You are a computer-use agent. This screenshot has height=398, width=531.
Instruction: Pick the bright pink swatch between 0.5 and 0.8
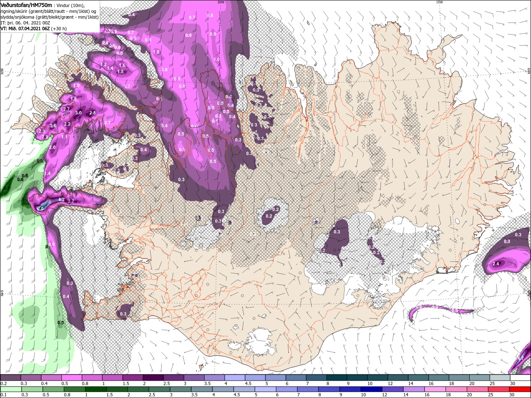coord(71,378)
